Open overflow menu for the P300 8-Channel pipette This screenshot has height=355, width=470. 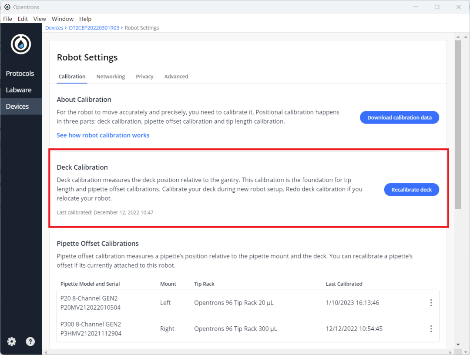pyautogui.click(x=431, y=329)
